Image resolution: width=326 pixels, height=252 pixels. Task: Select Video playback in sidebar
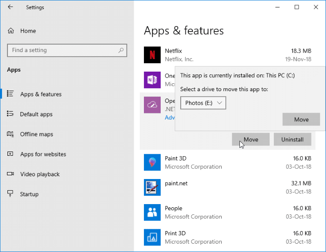click(40, 174)
